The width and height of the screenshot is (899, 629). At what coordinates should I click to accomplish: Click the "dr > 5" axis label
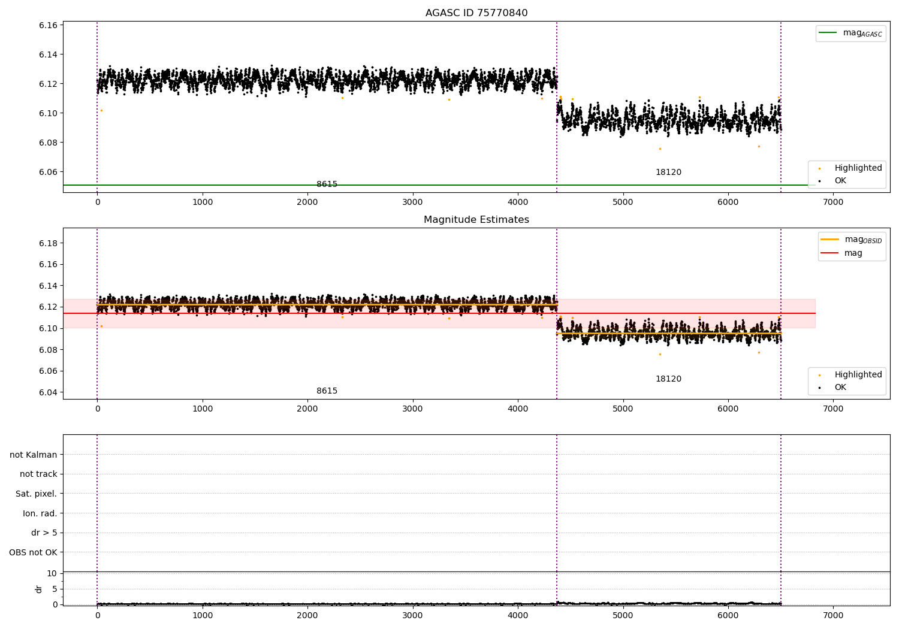[x=44, y=533]
